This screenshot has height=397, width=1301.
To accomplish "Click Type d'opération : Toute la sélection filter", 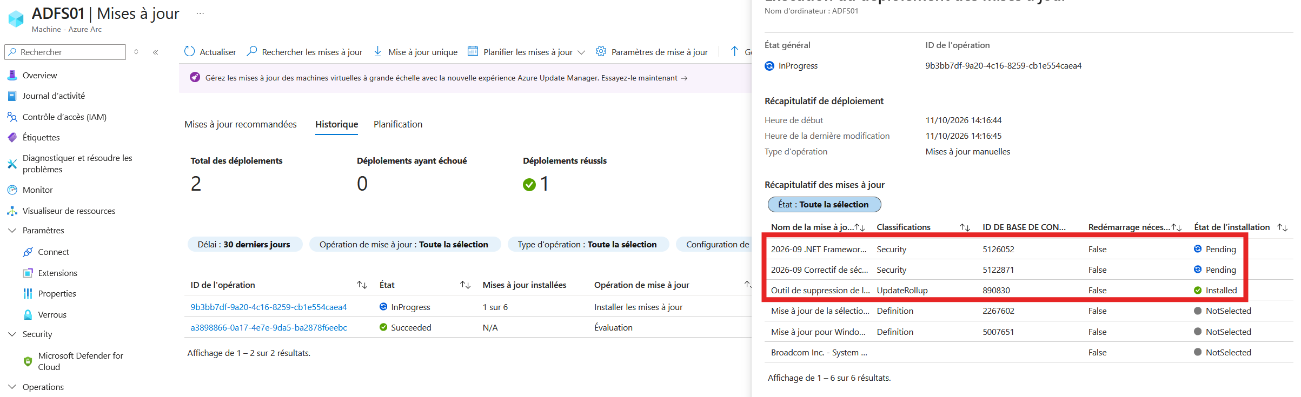I will 587,244.
